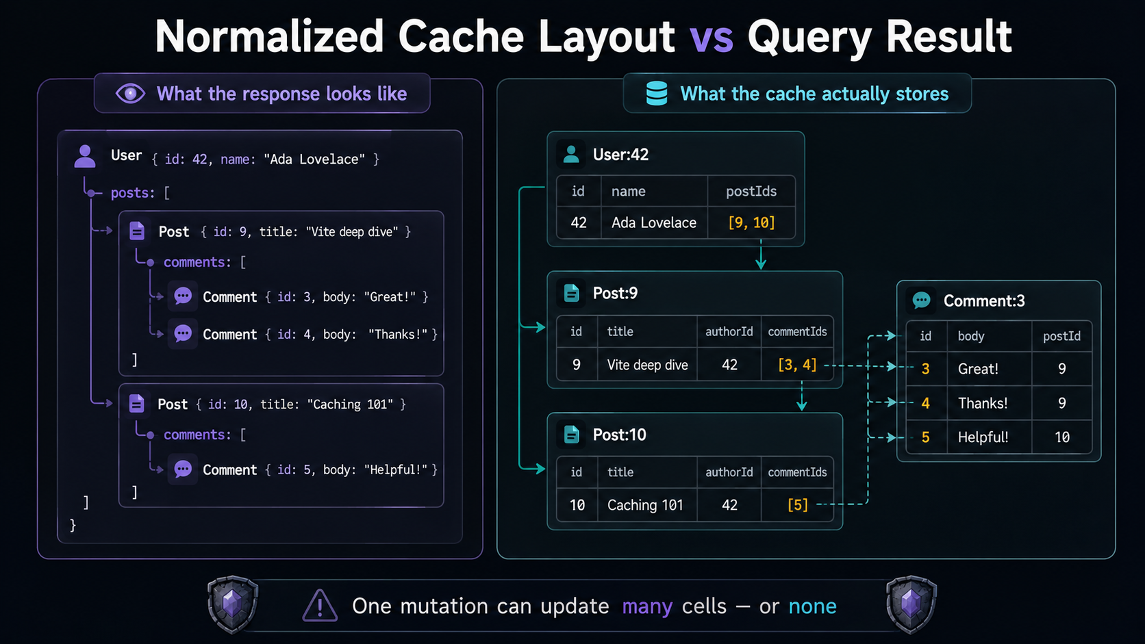Click the "Caching 101" title cell
The width and height of the screenshot is (1145, 644).
coord(647,504)
